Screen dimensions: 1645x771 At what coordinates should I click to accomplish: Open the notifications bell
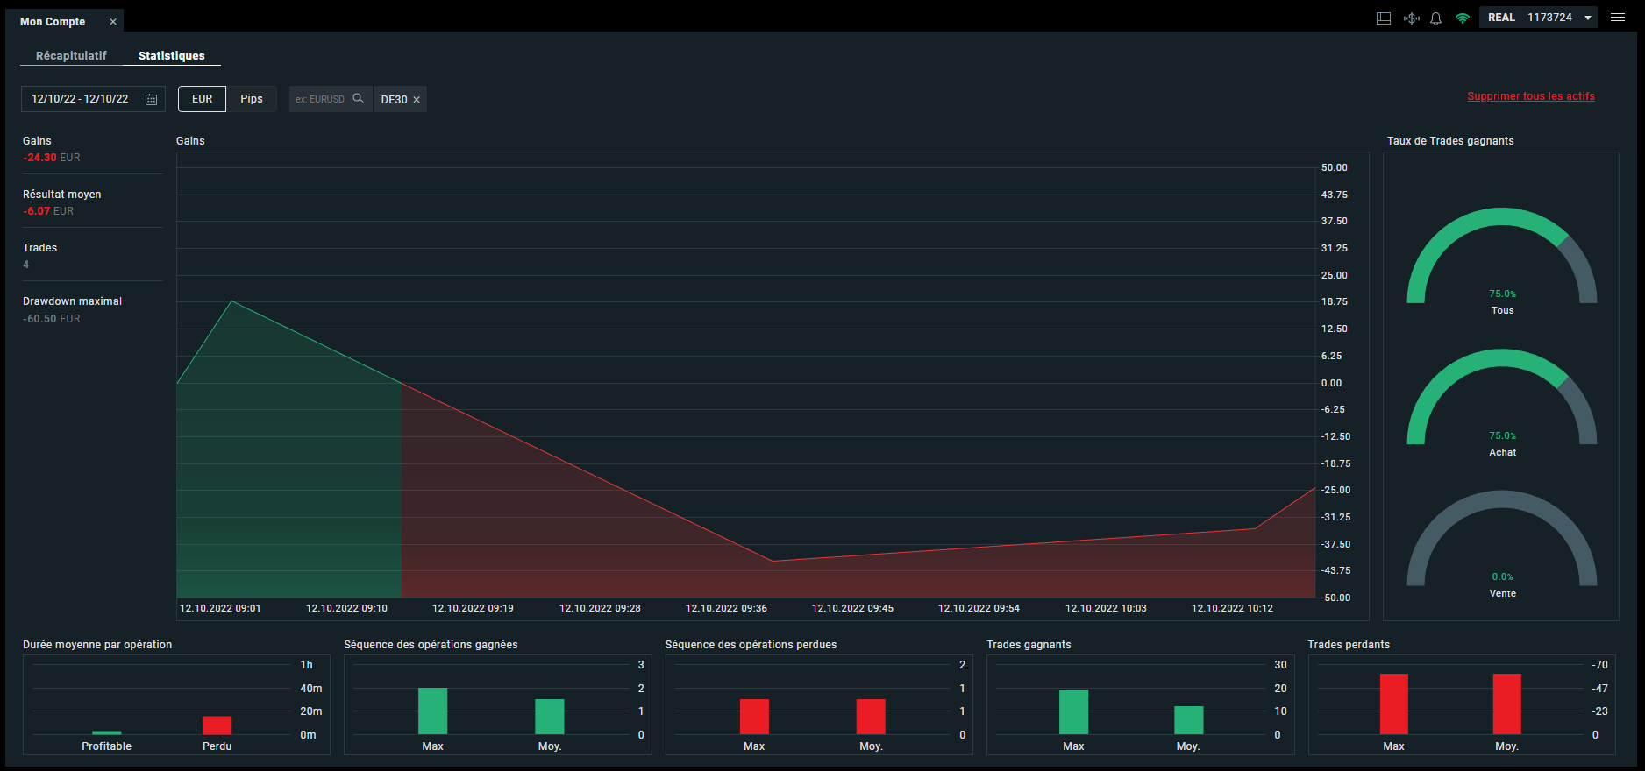[x=1435, y=18]
